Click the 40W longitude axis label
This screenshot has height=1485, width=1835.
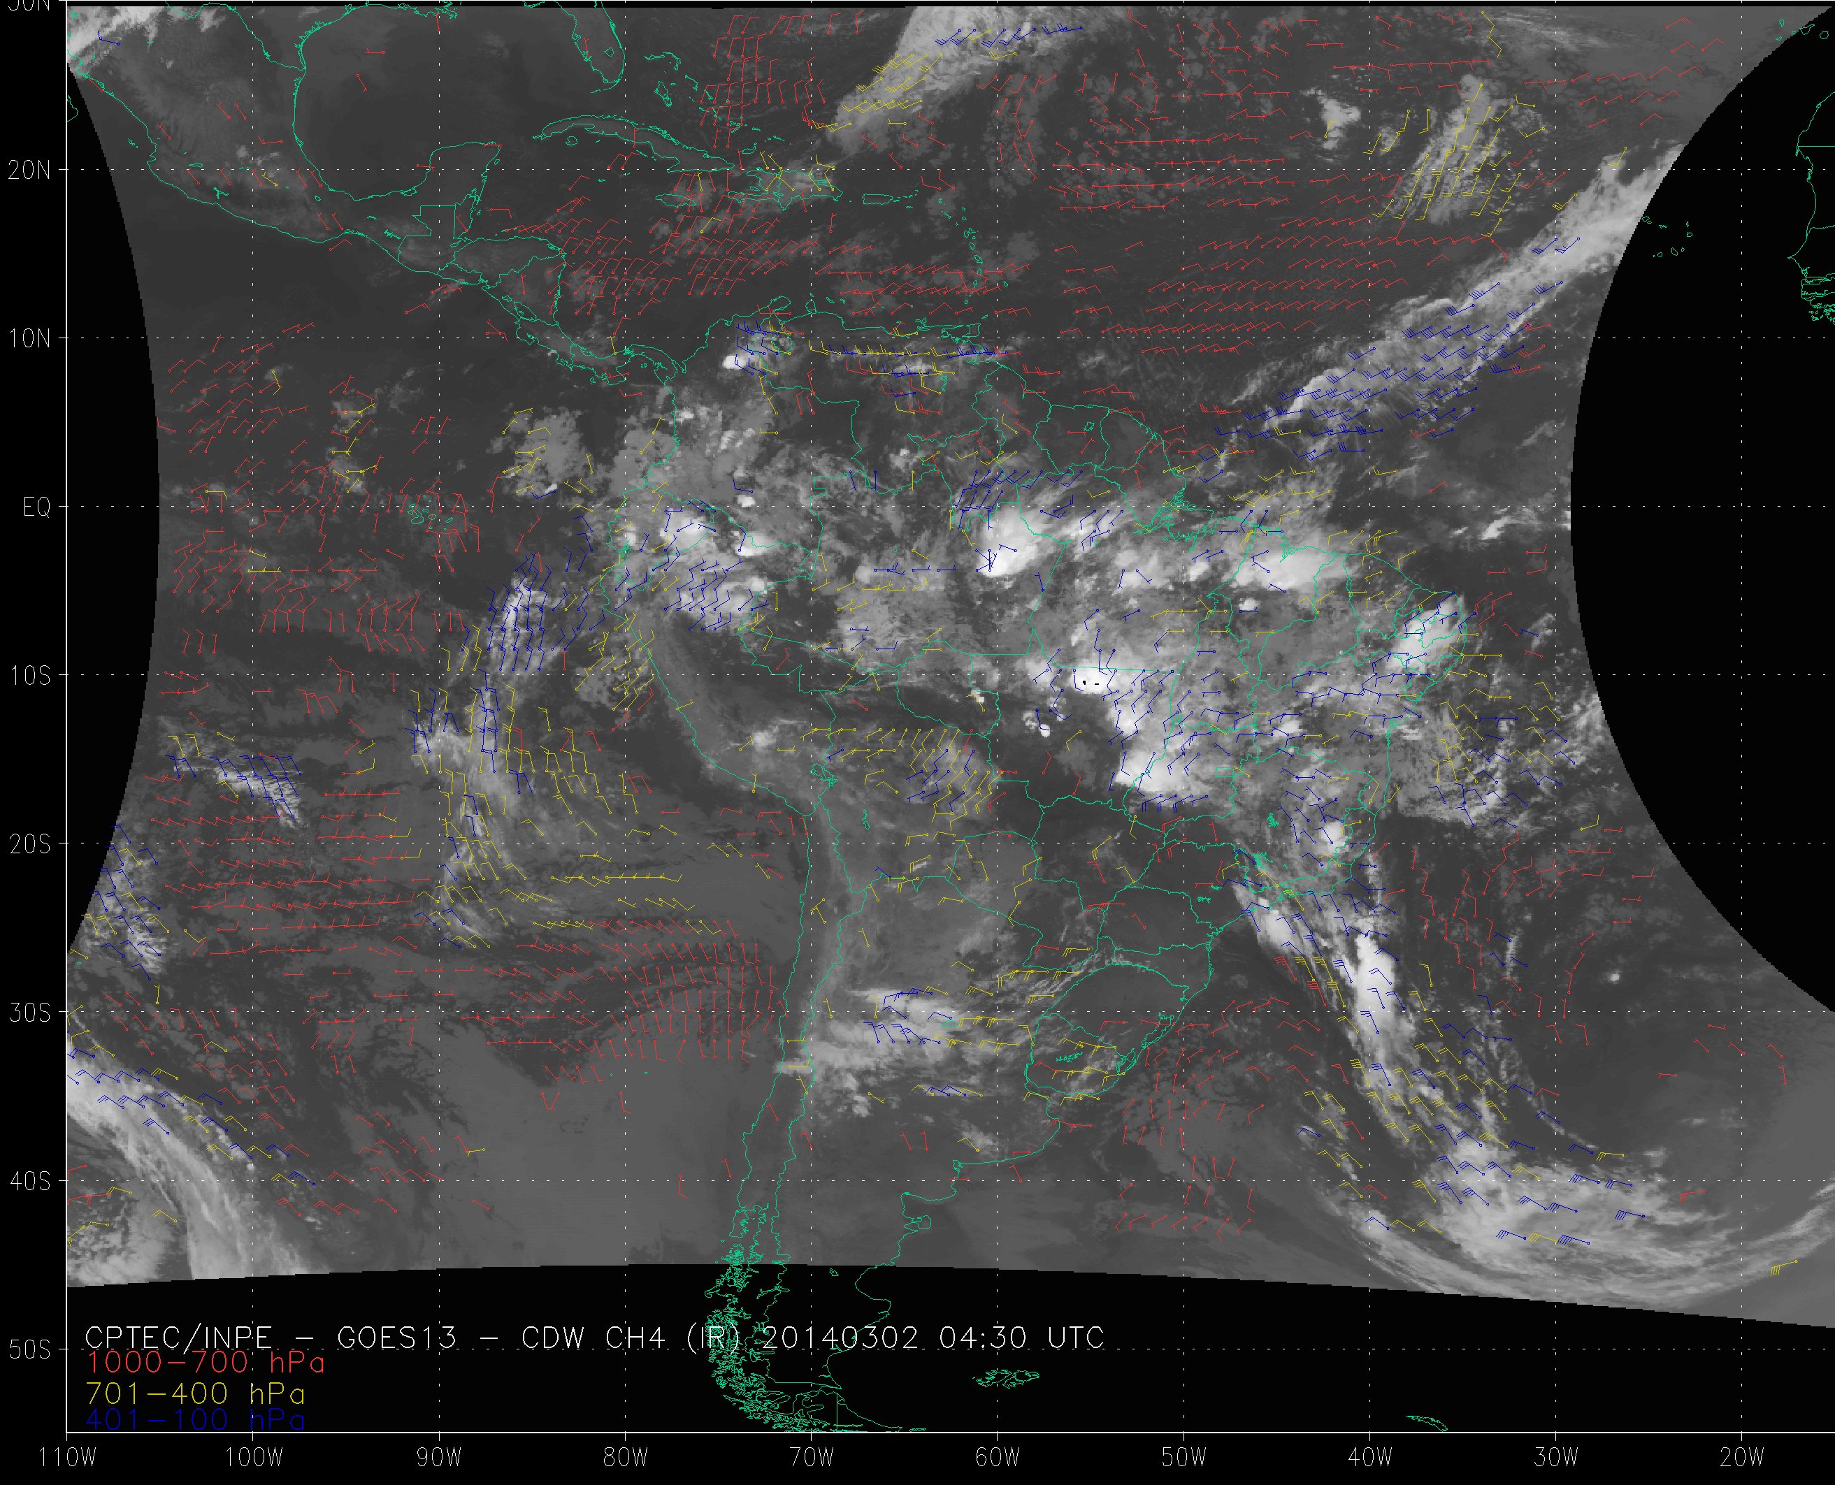1369,1457
